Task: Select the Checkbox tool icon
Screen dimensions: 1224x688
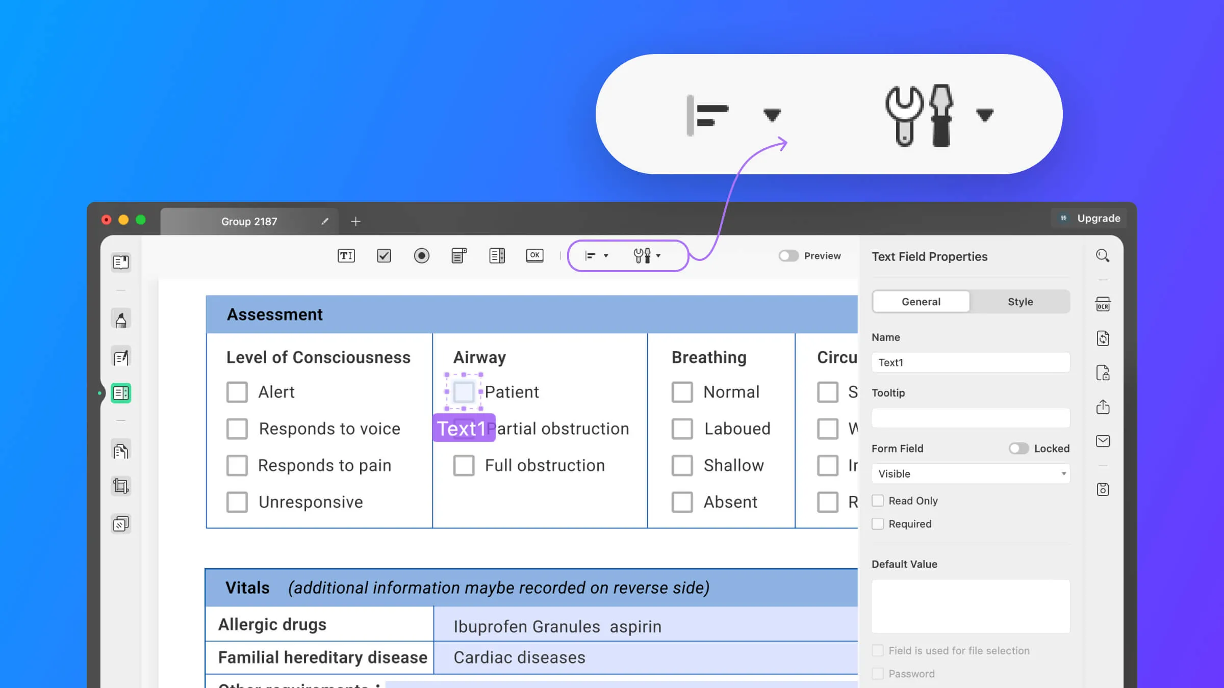Action: pos(384,255)
